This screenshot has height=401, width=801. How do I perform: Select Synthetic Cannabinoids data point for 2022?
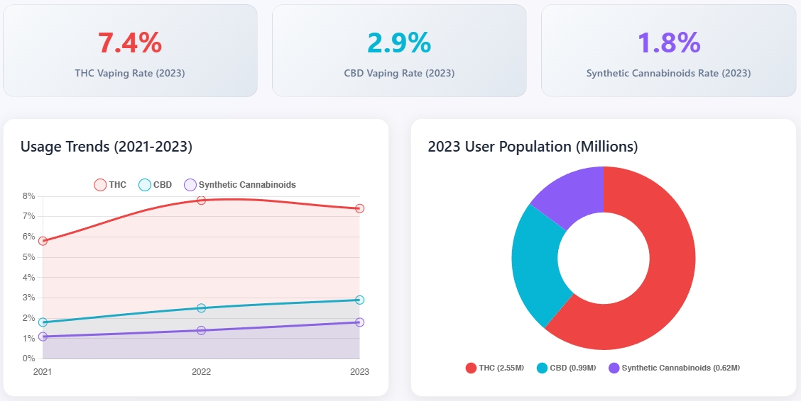201,331
